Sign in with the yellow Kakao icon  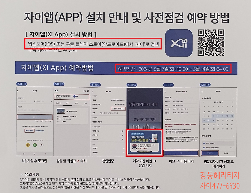point(28,145)
